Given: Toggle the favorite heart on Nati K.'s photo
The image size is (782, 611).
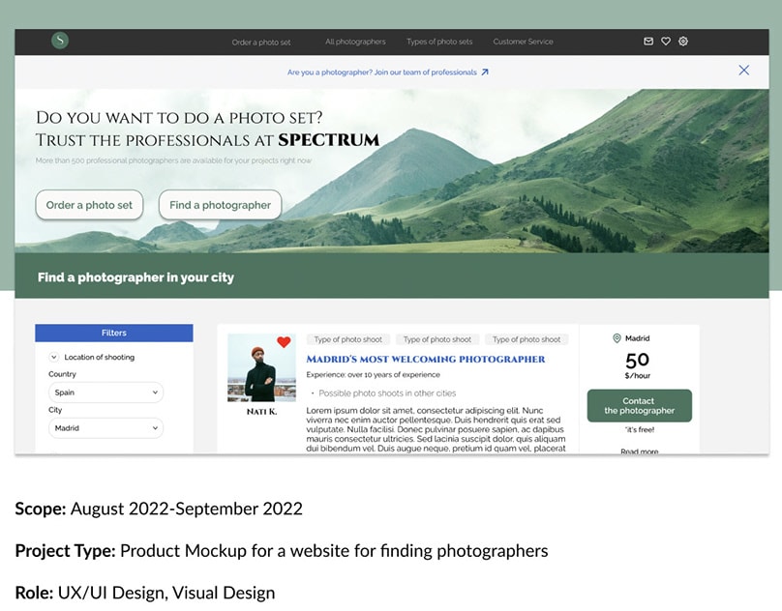Looking at the screenshot, I should click(285, 342).
